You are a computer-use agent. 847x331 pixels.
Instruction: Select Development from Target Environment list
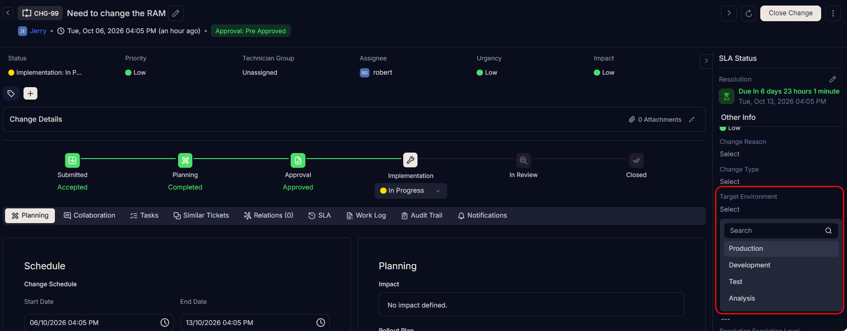(781, 265)
